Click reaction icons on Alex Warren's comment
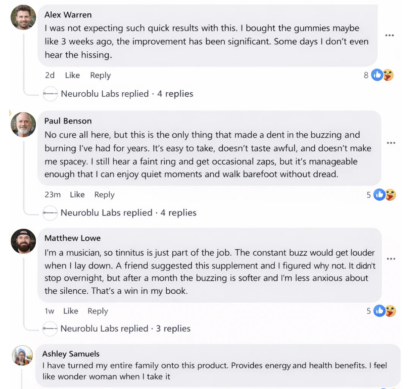Image resolution: width=413 pixels, height=389 pixels. tap(382, 75)
